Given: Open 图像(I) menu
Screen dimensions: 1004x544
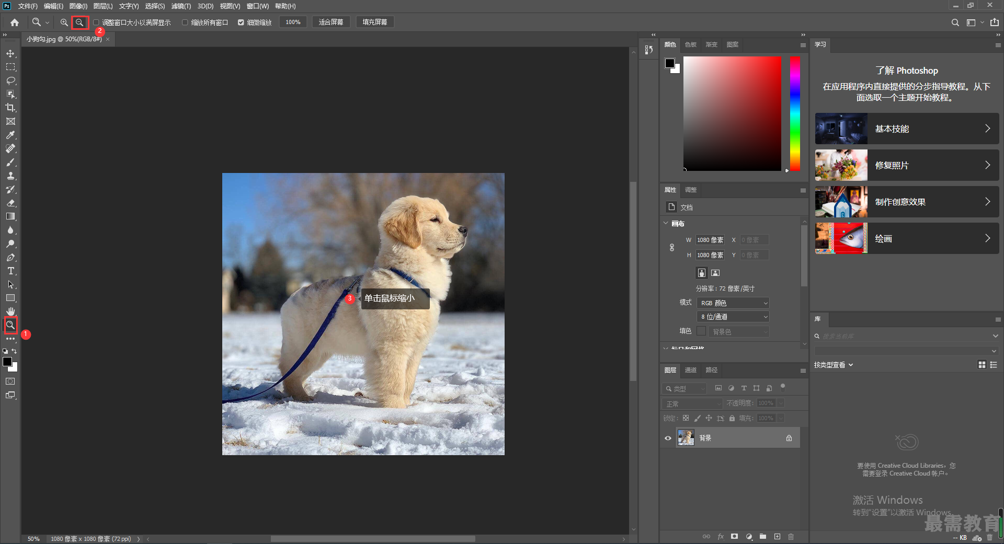Looking at the screenshot, I should pyautogui.click(x=78, y=6).
